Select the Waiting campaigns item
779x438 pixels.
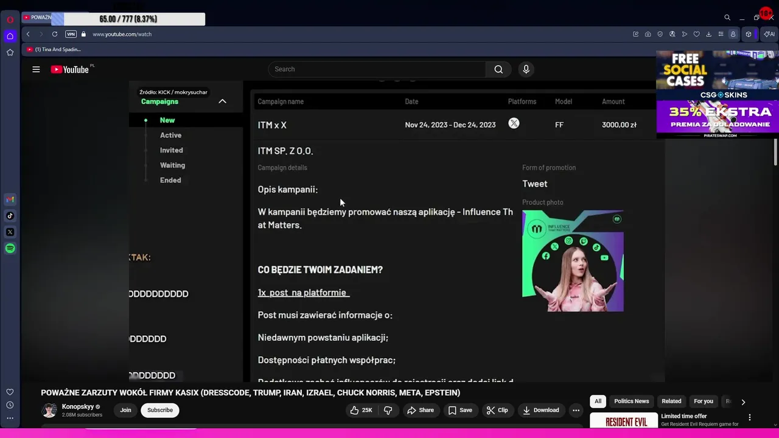point(172,165)
